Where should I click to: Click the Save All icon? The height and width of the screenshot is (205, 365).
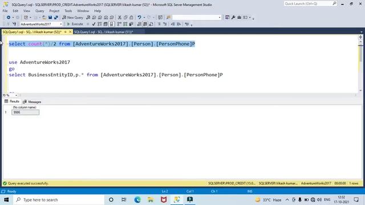[x=56, y=18]
